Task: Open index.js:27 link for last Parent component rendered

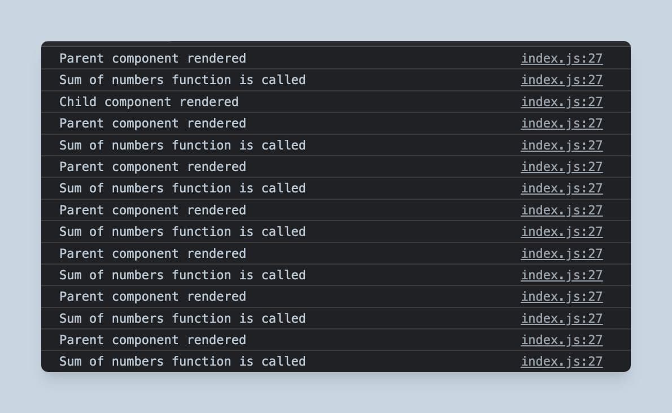Action: pos(561,340)
